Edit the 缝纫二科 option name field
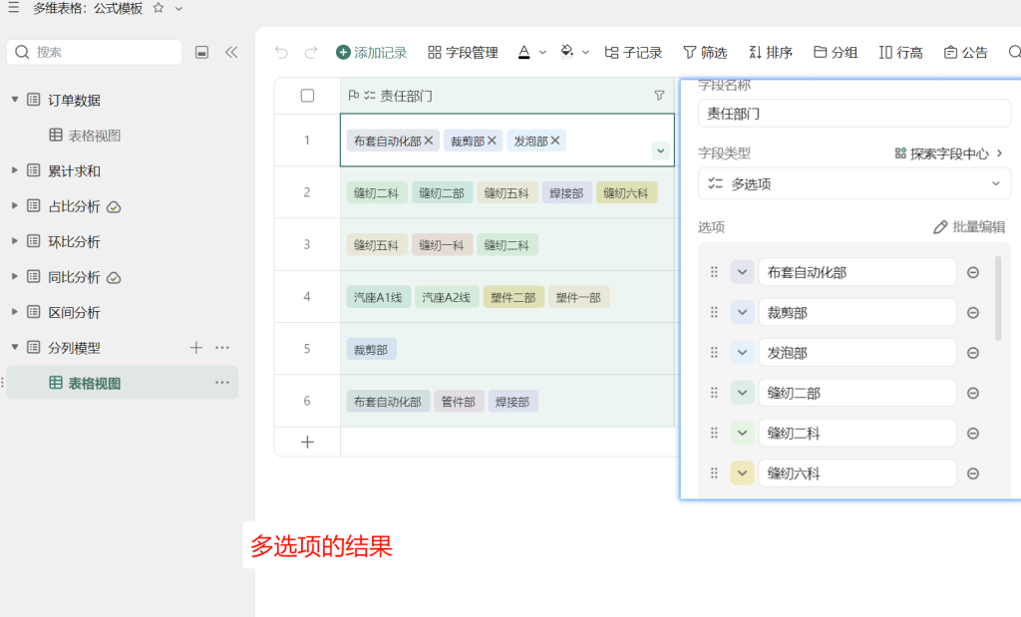Image resolution: width=1021 pixels, height=617 pixels. (856, 433)
